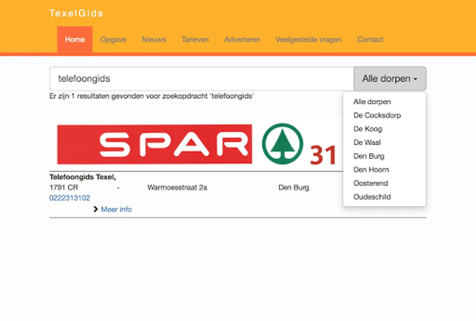The width and height of the screenshot is (476, 321).
Task: Pick Den Hoorn from the dropdown
Action: coord(371,169)
